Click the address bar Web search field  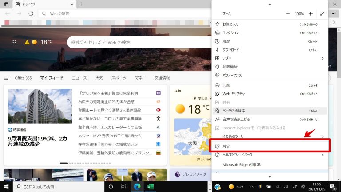coord(125,13)
